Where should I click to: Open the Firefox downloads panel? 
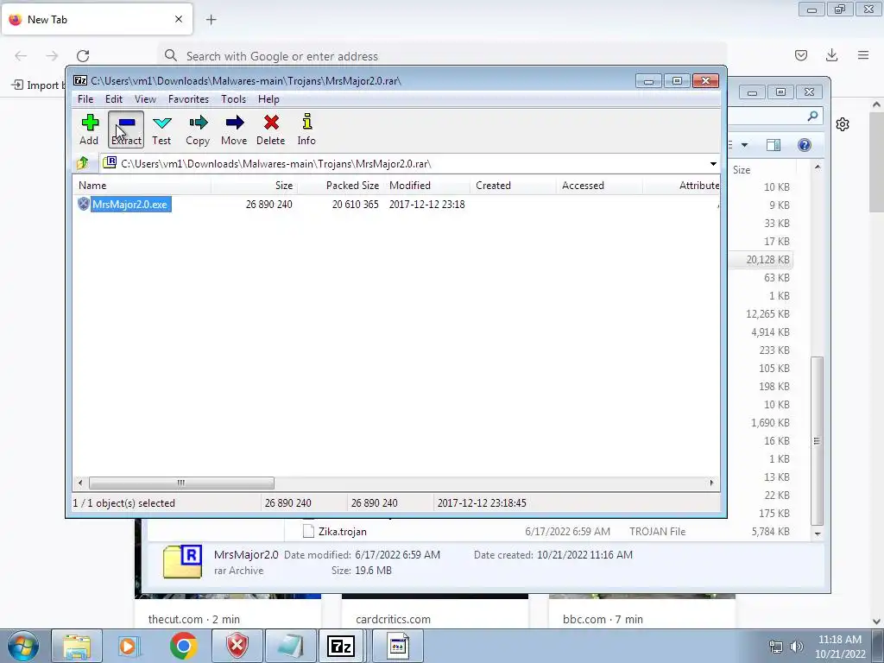coord(831,55)
